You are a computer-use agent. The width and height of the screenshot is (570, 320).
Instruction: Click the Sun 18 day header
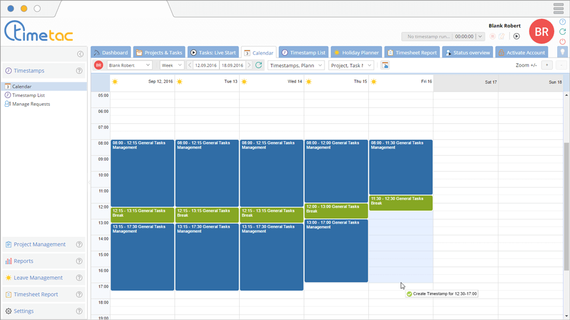(x=530, y=82)
